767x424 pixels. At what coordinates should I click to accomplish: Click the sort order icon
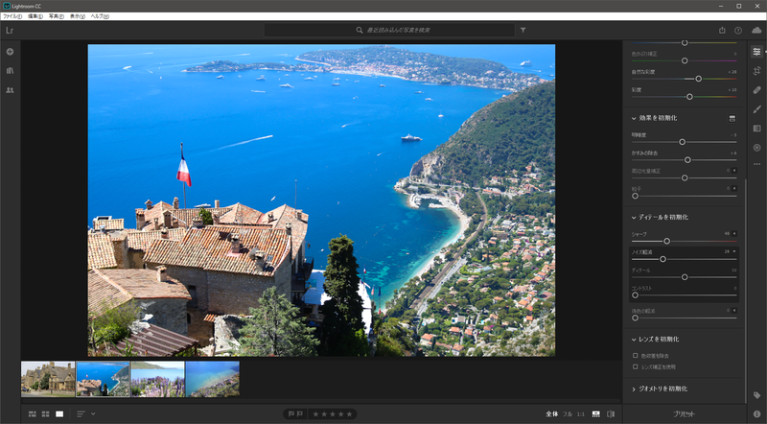pyautogui.click(x=81, y=414)
